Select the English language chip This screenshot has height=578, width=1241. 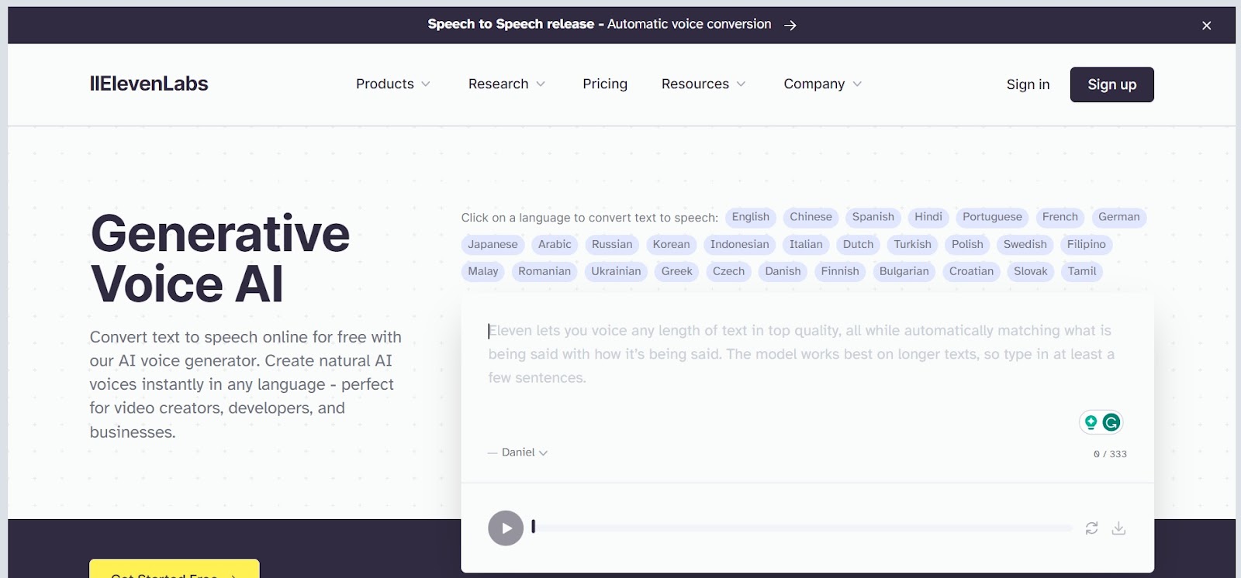coord(751,218)
